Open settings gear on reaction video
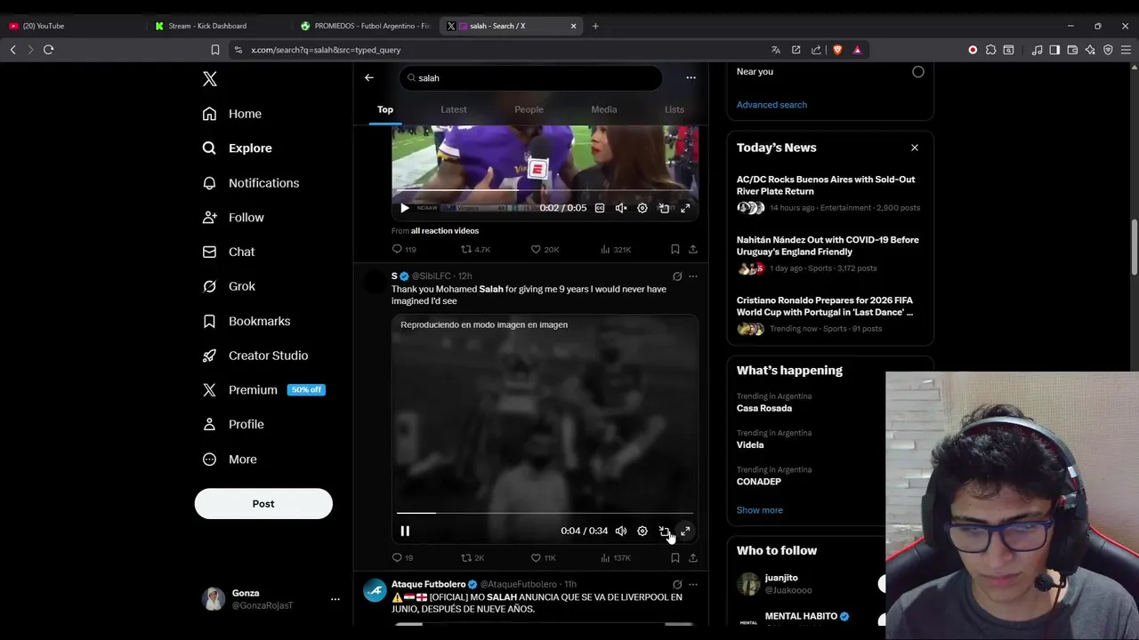This screenshot has width=1139, height=640. tap(642, 208)
